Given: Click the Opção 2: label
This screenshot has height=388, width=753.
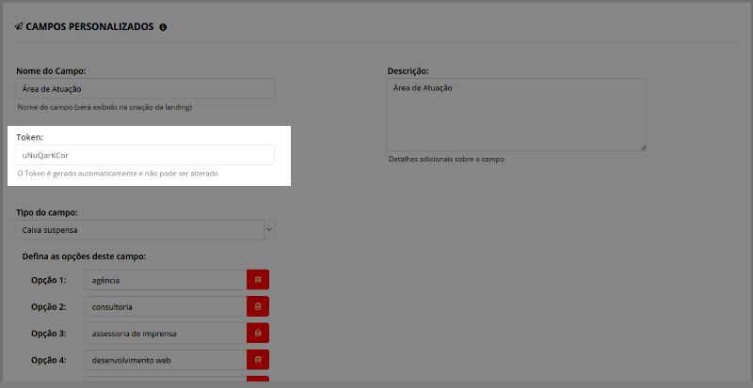Looking at the screenshot, I should (49, 307).
